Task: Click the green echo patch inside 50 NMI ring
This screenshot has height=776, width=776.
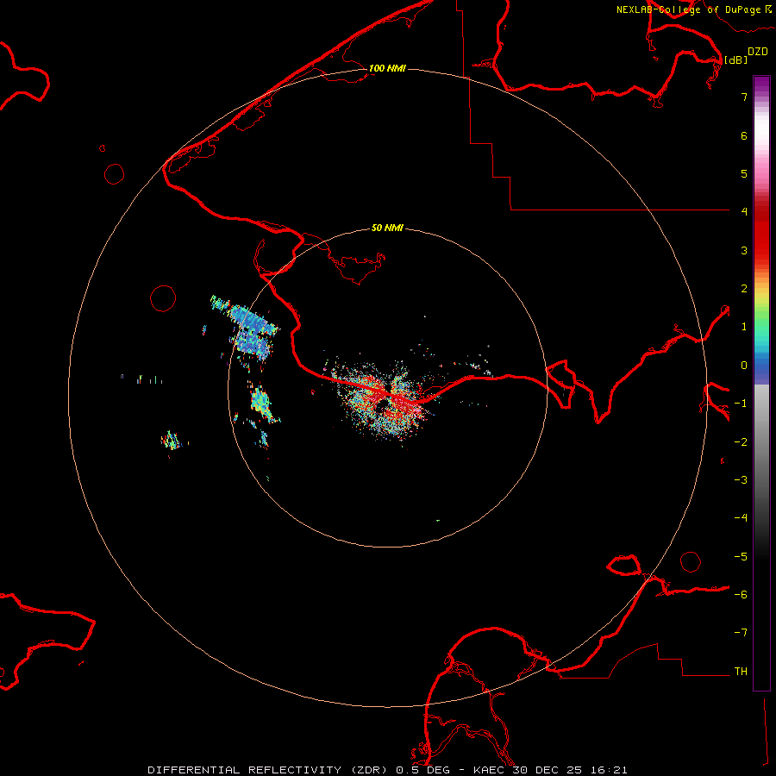Action: [x=262, y=404]
